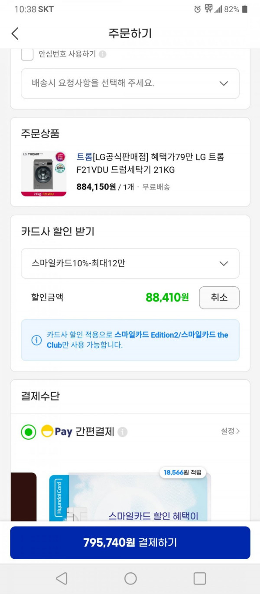This screenshot has width=260, height=594.
Task: Tap info icon beside 안심번호 사용하기
Action: tap(102, 54)
